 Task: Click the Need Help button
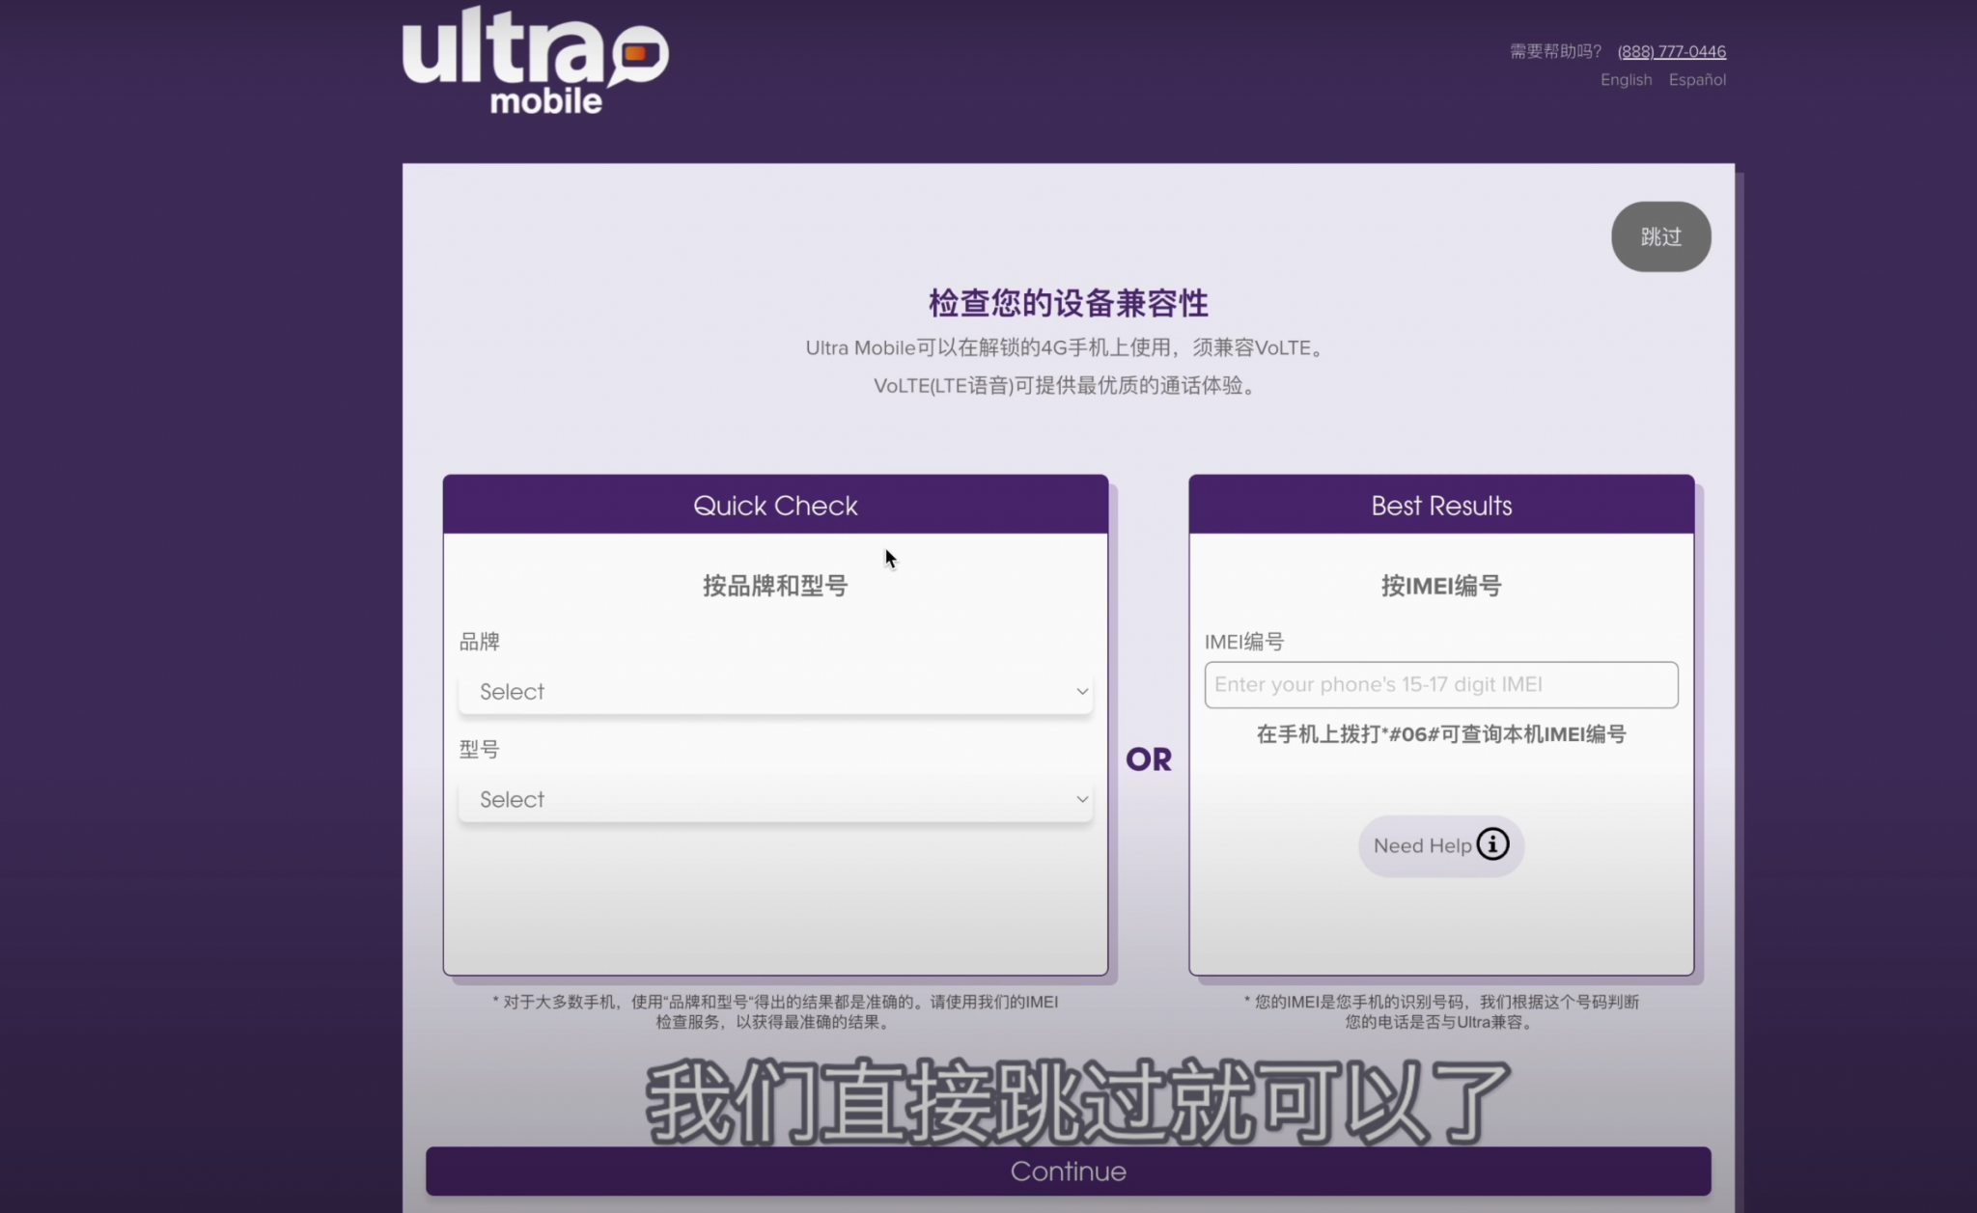[1441, 845]
